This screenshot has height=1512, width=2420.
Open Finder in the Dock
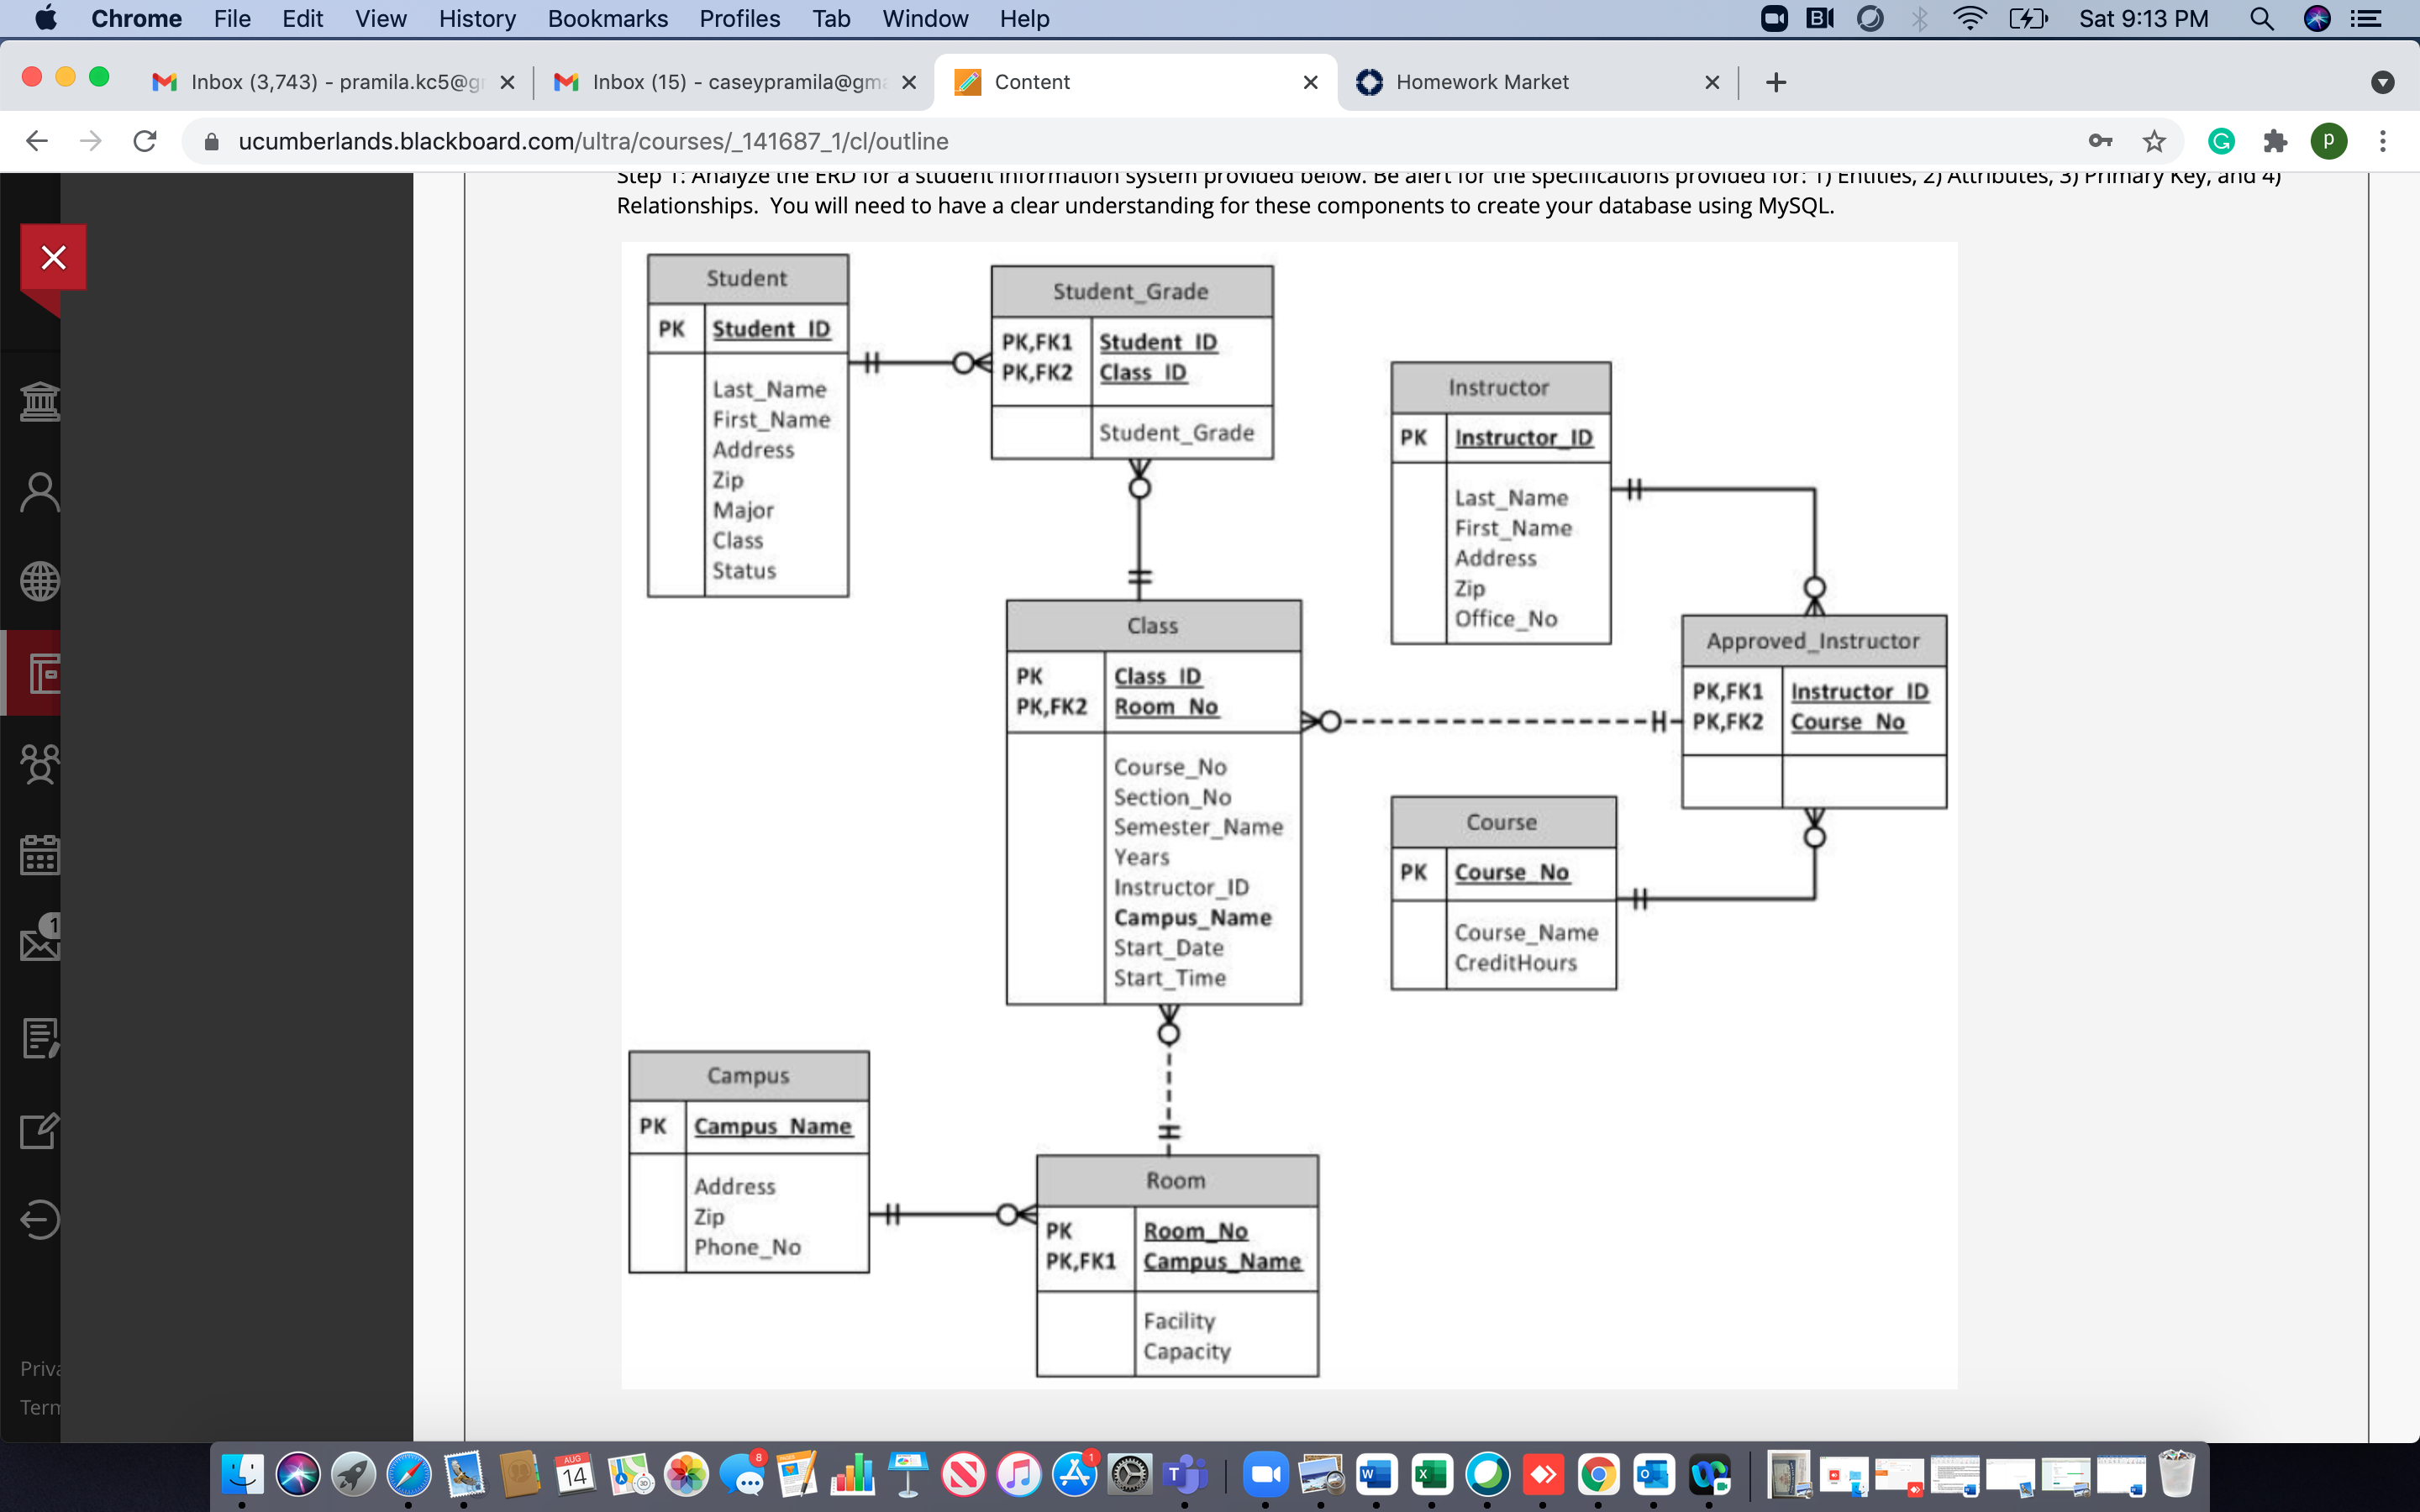click(x=242, y=1474)
